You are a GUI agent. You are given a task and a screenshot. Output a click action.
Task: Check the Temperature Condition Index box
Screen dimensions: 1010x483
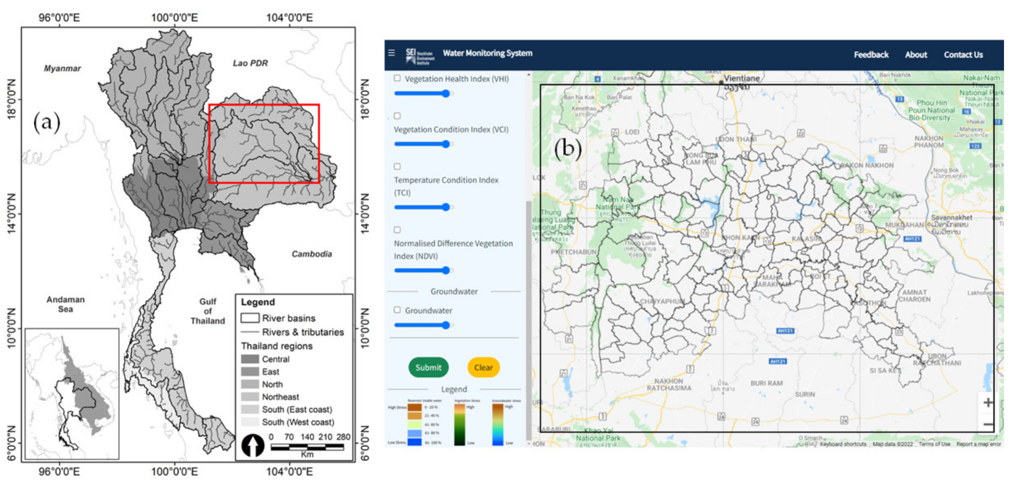click(397, 166)
